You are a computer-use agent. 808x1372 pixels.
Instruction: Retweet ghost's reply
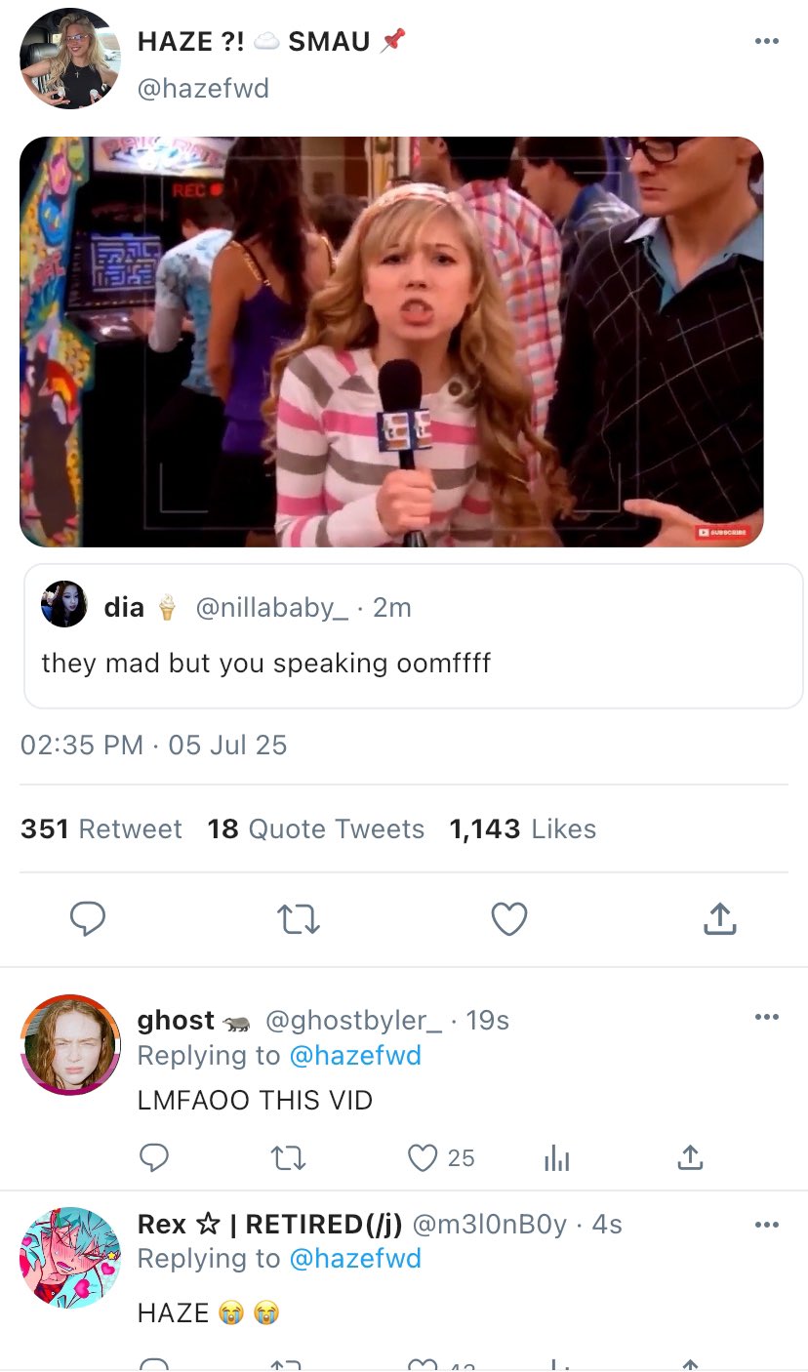pos(288,1158)
